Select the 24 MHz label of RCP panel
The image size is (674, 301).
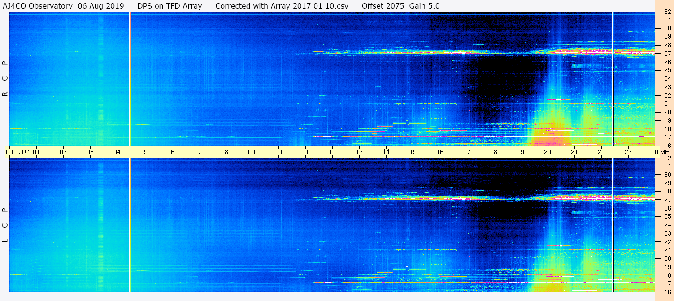tap(667, 78)
